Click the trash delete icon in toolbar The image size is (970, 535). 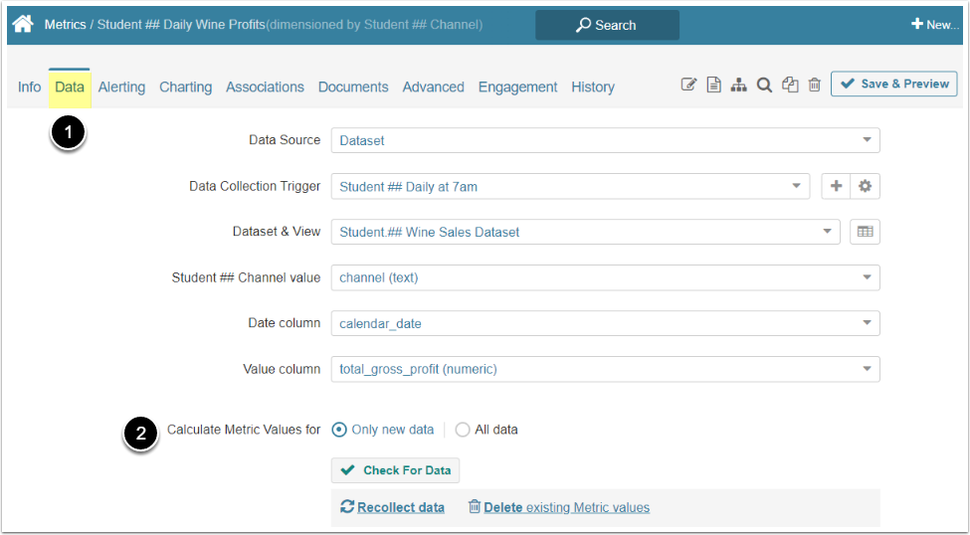pyautogui.click(x=814, y=86)
